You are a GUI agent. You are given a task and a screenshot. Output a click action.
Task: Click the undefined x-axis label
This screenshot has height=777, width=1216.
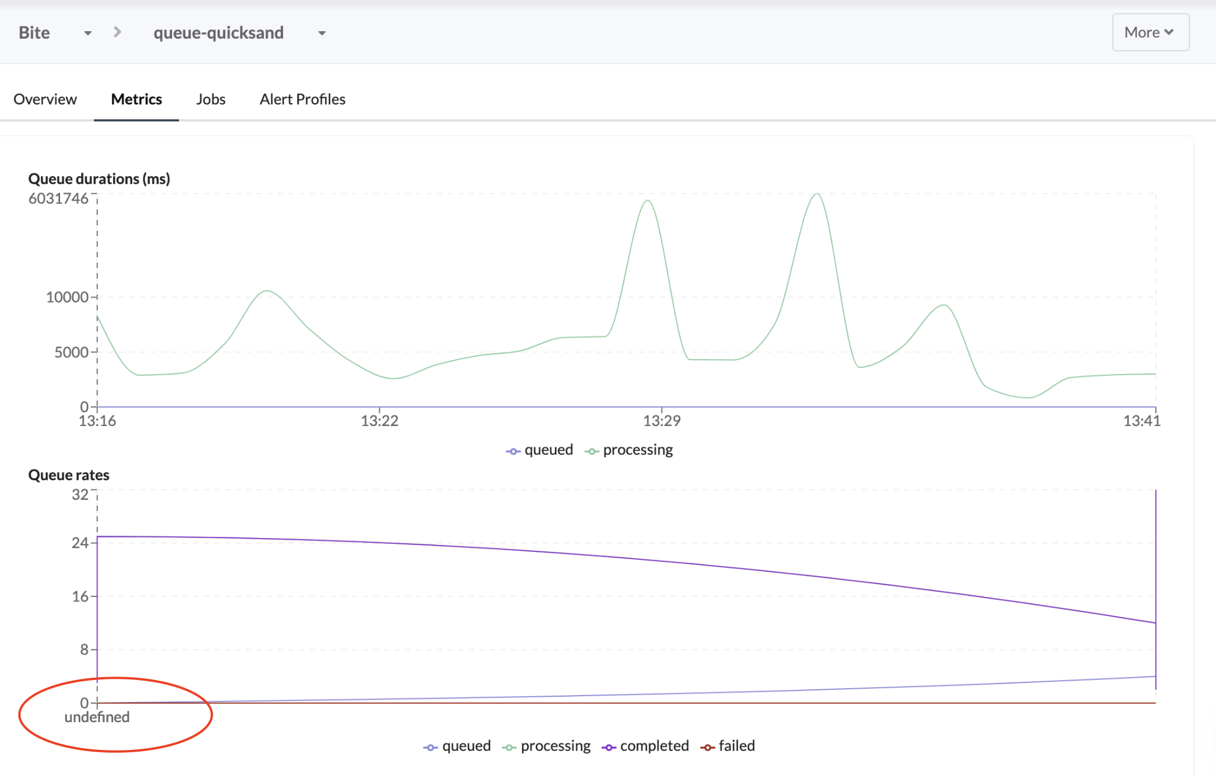97,718
